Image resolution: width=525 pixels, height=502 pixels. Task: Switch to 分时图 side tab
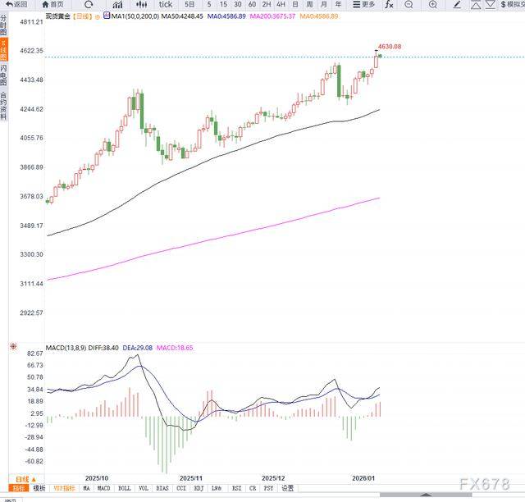3,25
